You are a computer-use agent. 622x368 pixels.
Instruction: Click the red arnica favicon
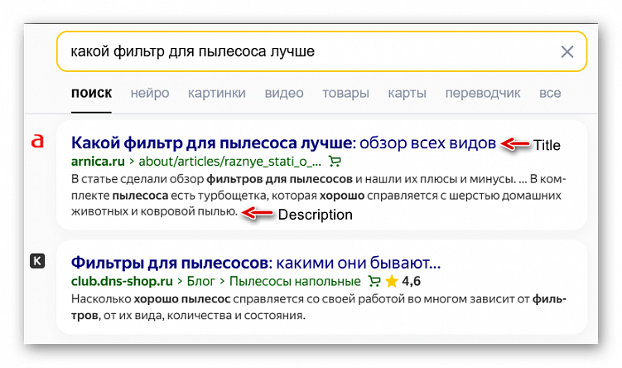tap(37, 141)
